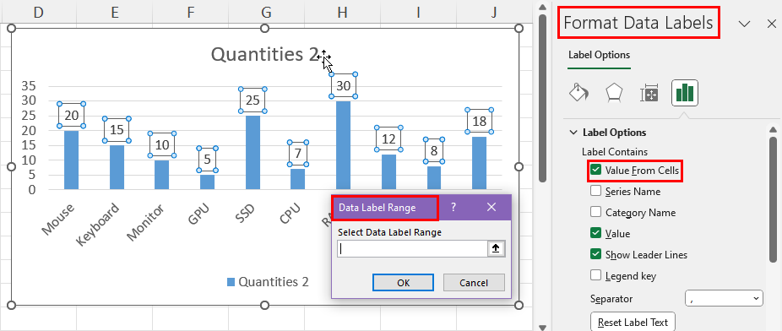Image resolution: width=782 pixels, height=331 pixels.
Task: Click the task pane vertical scrollbar
Action: 774,199
